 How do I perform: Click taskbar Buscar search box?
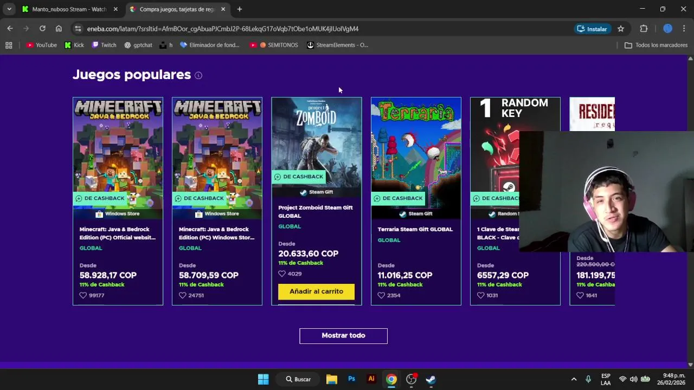[x=299, y=379]
